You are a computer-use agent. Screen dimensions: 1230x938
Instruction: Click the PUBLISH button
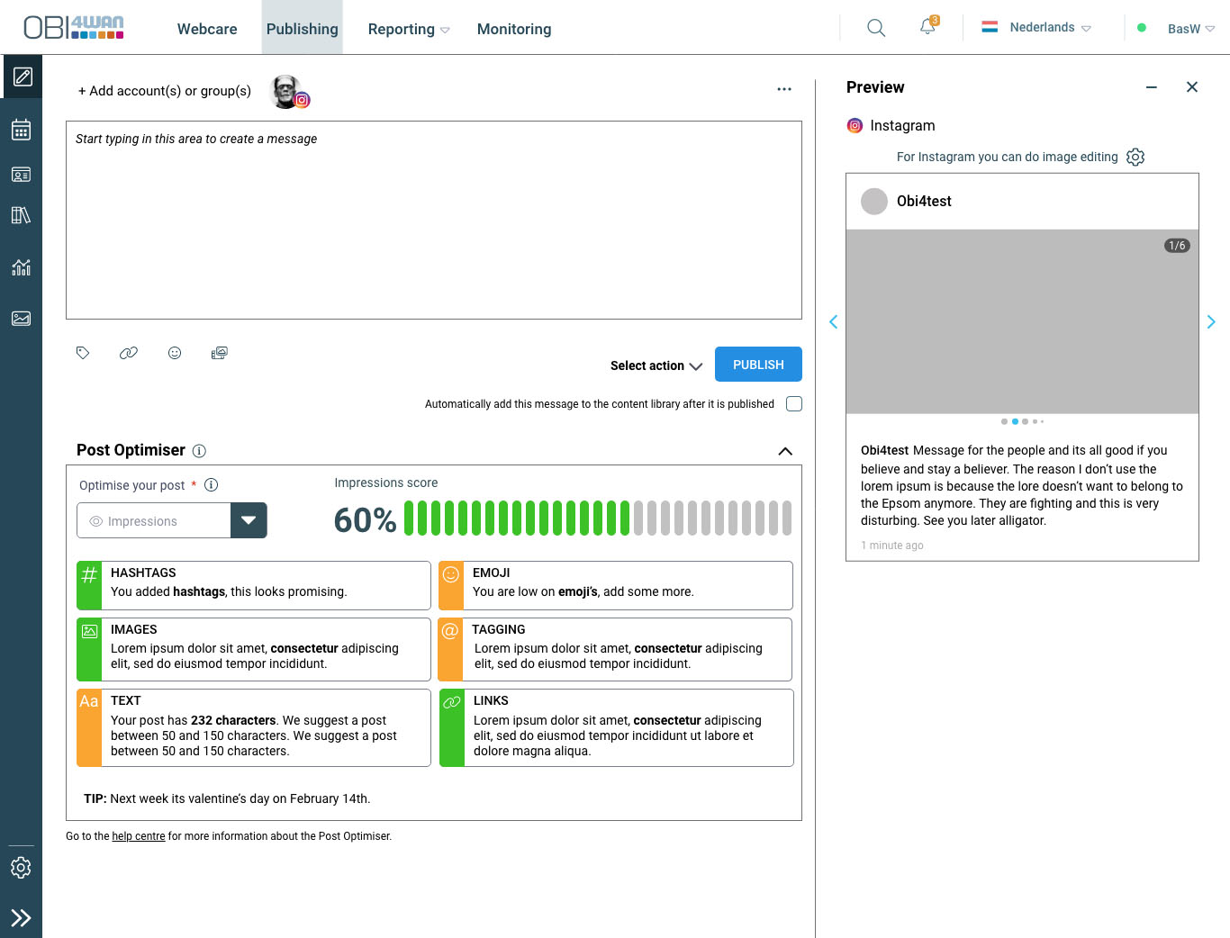[x=758, y=365]
